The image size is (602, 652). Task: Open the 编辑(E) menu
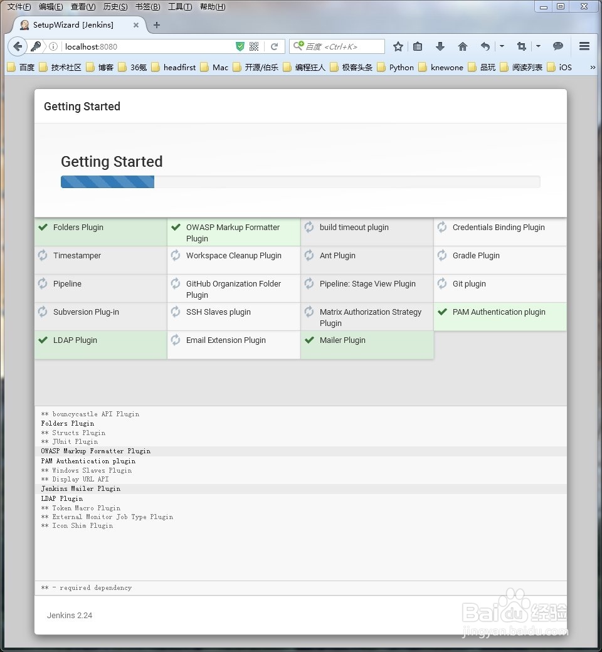coord(51,7)
